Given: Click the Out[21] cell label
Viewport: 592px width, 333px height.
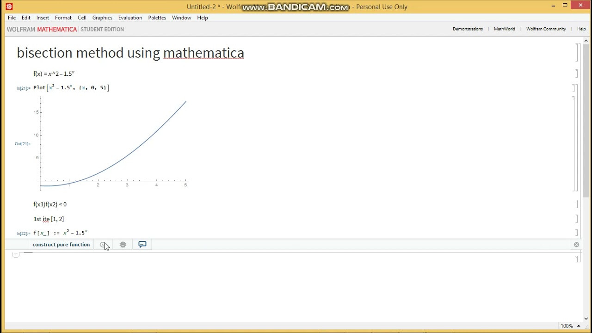Looking at the screenshot, I should [22, 144].
